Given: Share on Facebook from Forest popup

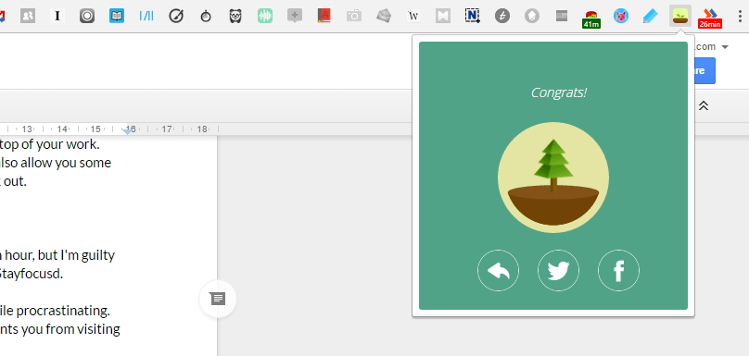Looking at the screenshot, I should pos(618,270).
